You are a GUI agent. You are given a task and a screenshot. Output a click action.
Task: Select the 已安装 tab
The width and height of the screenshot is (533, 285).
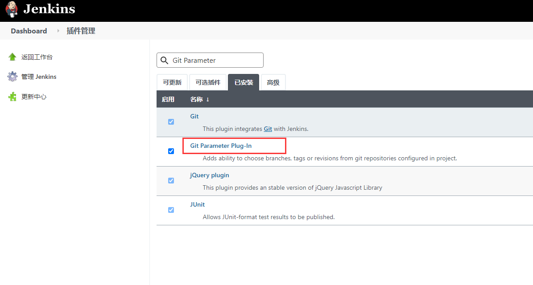[x=244, y=82]
